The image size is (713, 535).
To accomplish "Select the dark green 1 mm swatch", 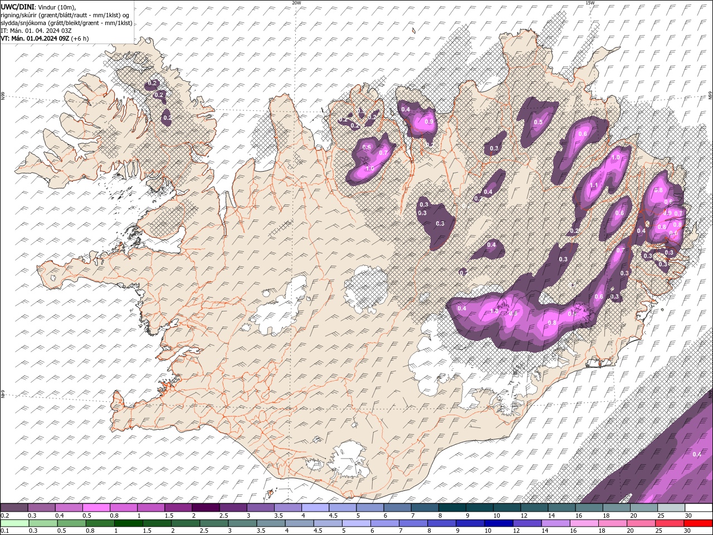I will point(129,523).
